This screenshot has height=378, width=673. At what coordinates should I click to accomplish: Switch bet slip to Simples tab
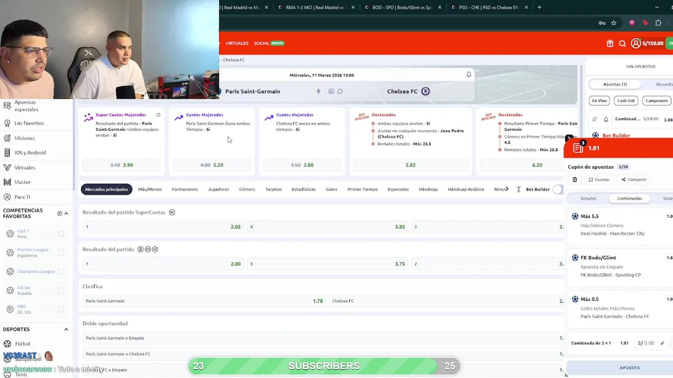click(588, 198)
